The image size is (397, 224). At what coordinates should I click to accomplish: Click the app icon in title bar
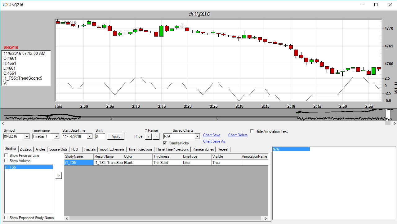pos(5,5)
